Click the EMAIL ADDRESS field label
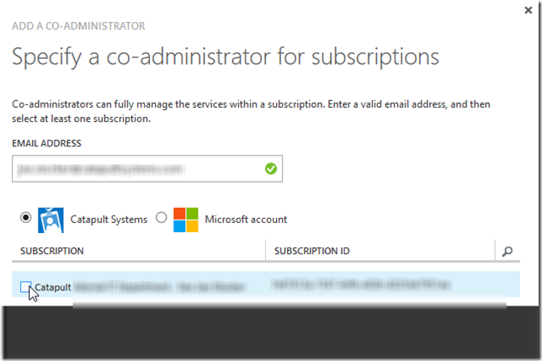 (46, 143)
